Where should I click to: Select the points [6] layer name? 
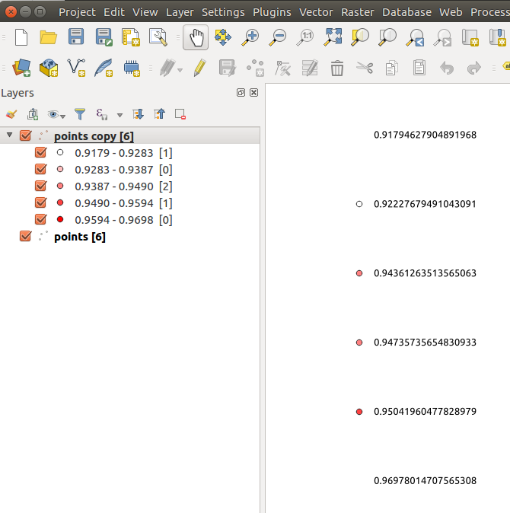point(80,237)
